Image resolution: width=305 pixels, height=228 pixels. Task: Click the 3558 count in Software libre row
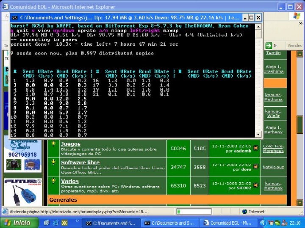click(200, 167)
